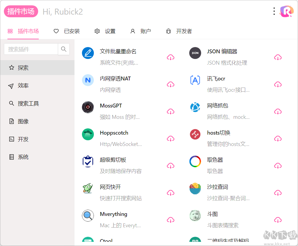The image size is (298, 246).
Task: Open the 文件批量重命名 pencil icon
Action: pyautogui.click(x=88, y=53)
